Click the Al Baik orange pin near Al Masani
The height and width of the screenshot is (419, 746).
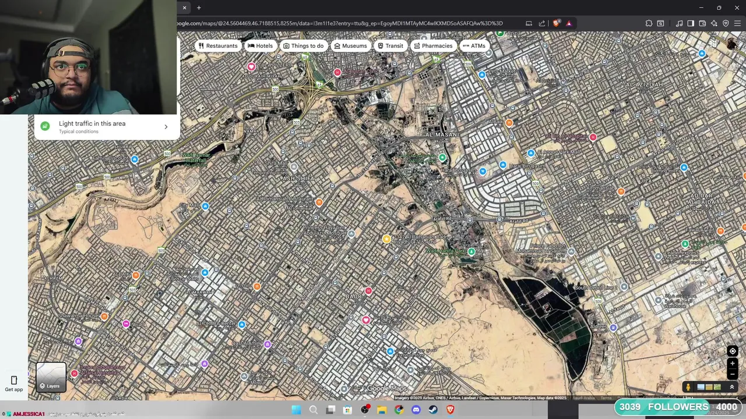[509, 122]
